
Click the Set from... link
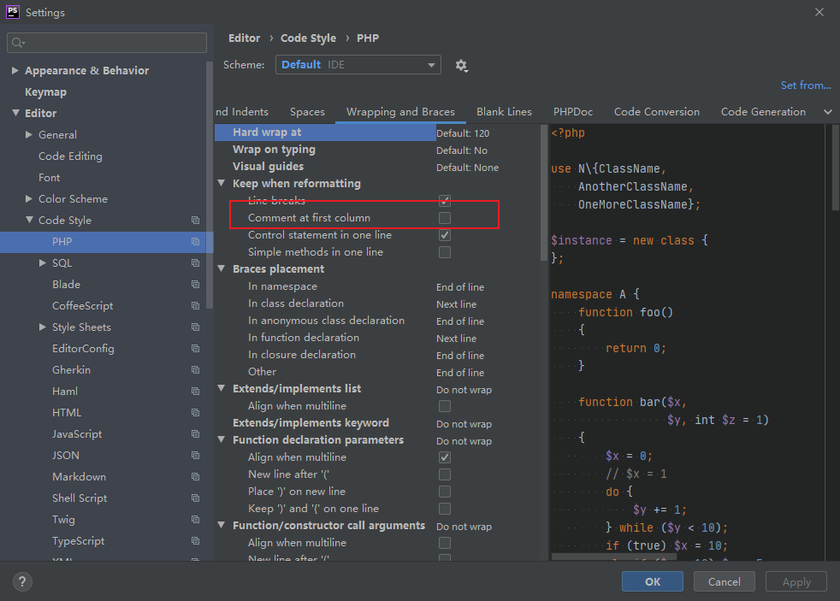[805, 85]
